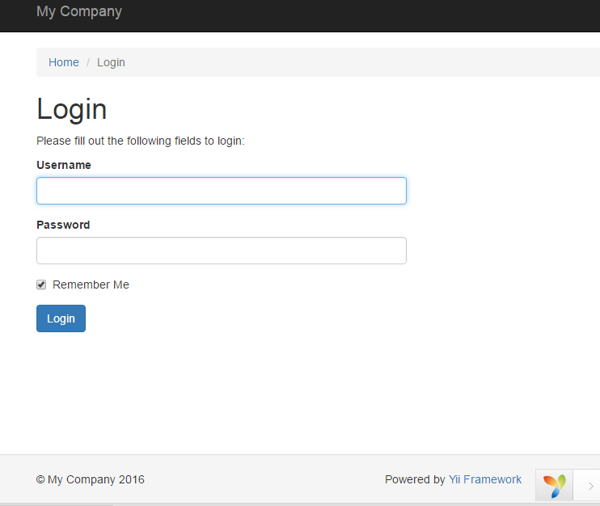Open the My Company brand link
Screen dimensions: 600x506
[x=79, y=11]
